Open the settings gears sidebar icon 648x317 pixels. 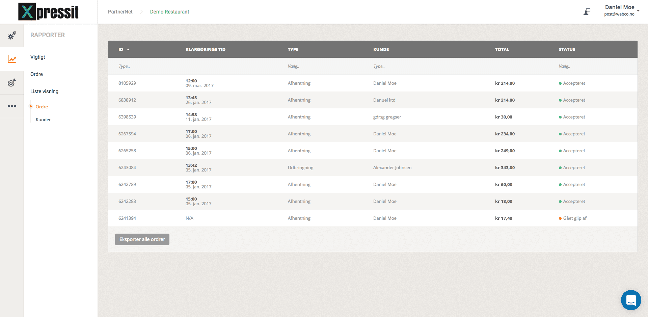12,35
